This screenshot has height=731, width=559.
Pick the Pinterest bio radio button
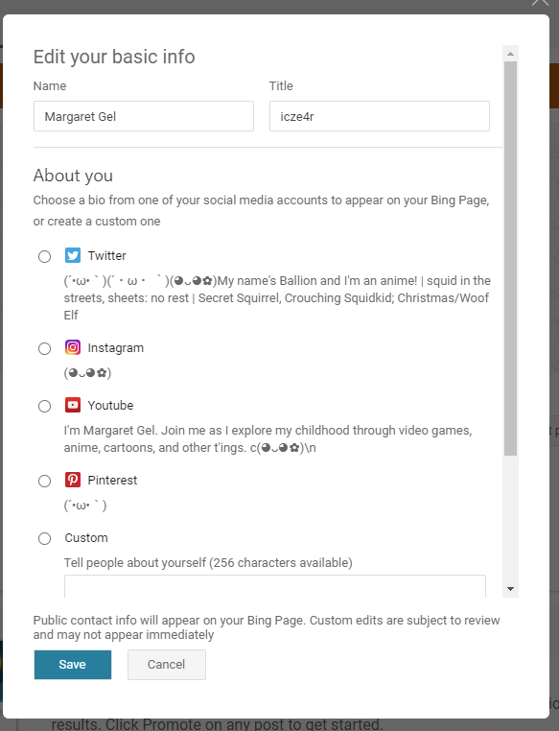[45, 481]
